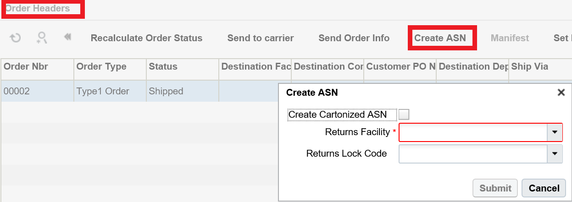Click the Returns Lock Code input field
Screen dimensions: 572x202
pos(473,154)
